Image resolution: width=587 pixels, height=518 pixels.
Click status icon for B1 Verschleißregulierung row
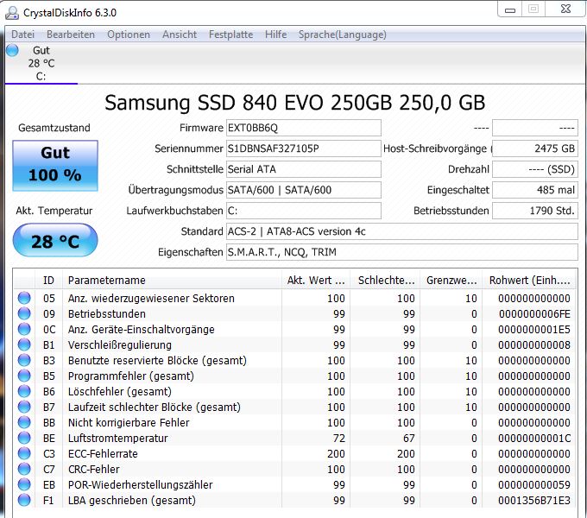coord(24,344)
